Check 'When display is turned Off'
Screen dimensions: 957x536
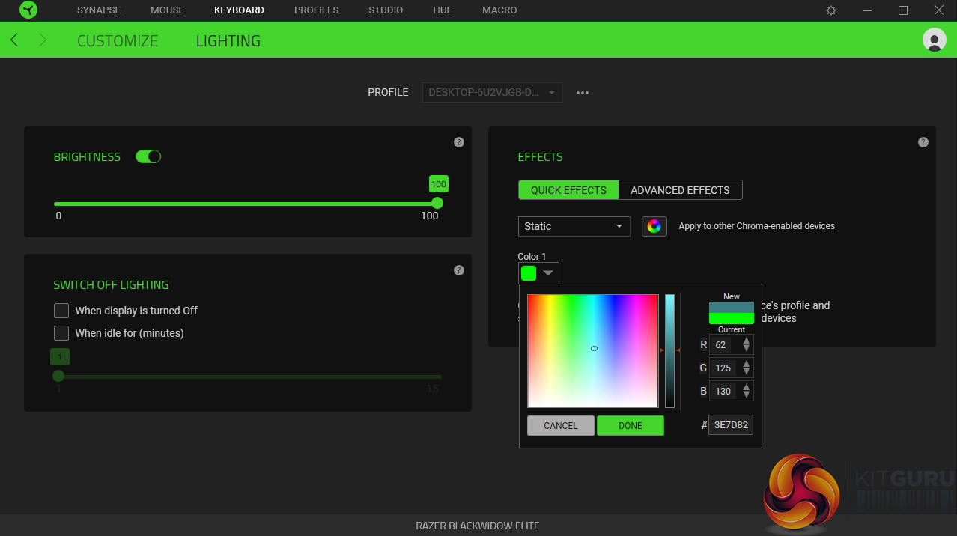tap(61, 311)
